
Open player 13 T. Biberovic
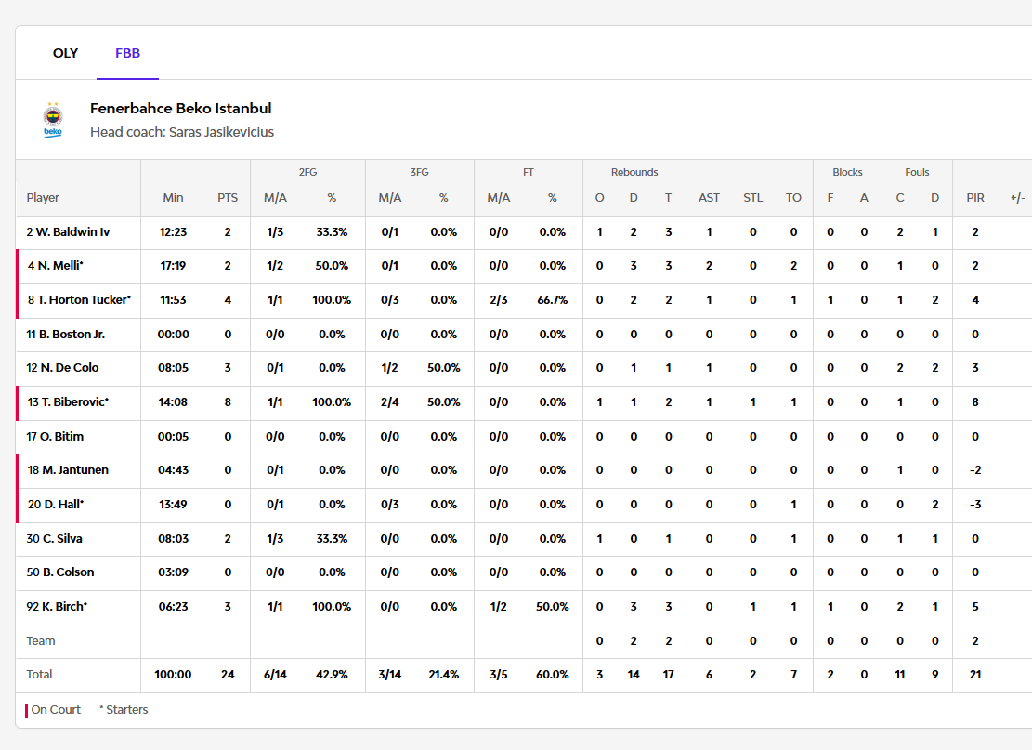(x=68, y=401)
